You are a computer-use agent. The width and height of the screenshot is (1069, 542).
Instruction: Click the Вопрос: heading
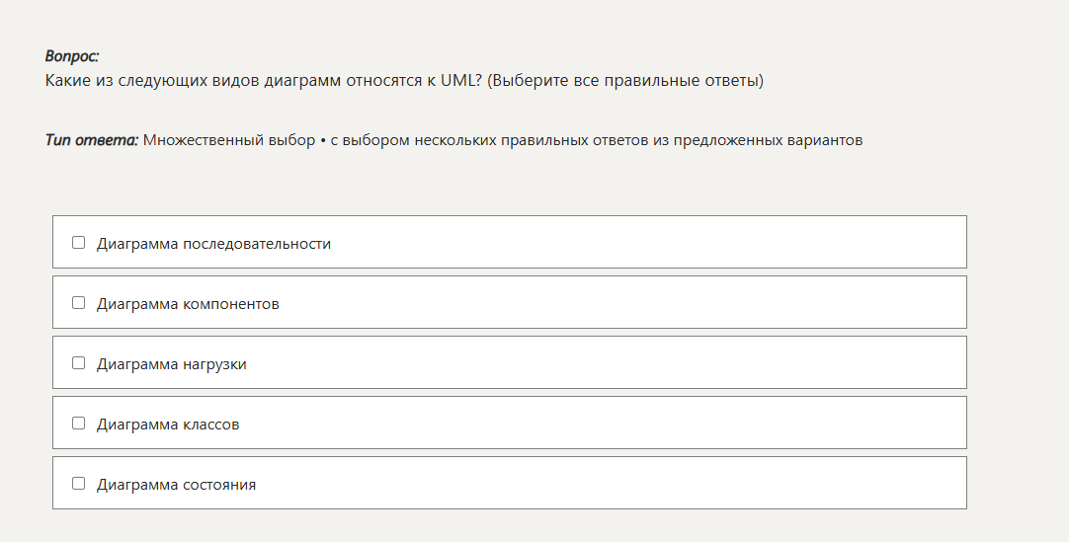click(x=72, y=57)
